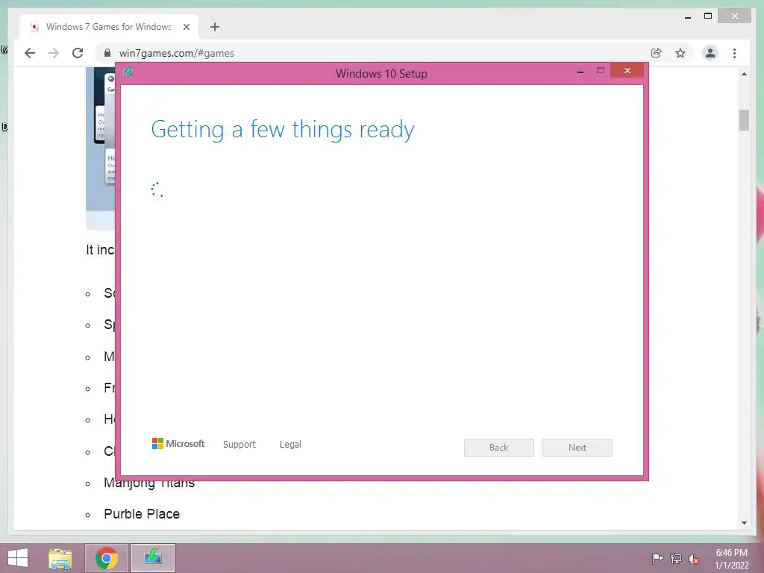Screen dimensions: 764x573
Task: Select the Windows Setup taskbar icon
Action: pyautogui.click(x=153, y=558)
